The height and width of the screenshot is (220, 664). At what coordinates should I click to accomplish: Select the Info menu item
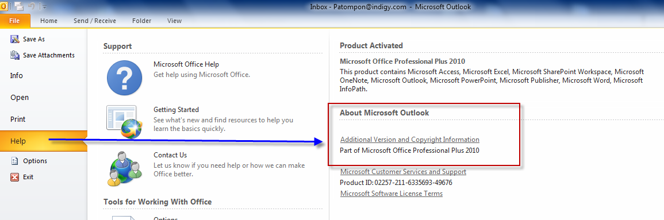click(x=17, y=76)
